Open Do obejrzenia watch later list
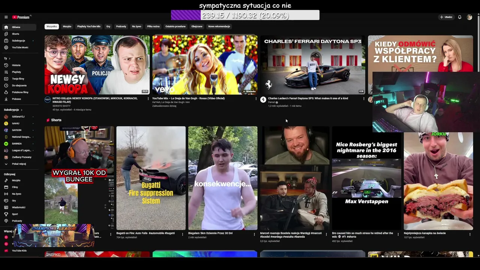The height and width of the screenshot is (270, 480). 19,85
